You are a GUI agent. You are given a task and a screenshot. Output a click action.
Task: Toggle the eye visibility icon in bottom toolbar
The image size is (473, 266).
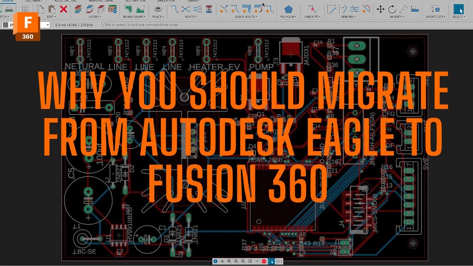point(222,261)
